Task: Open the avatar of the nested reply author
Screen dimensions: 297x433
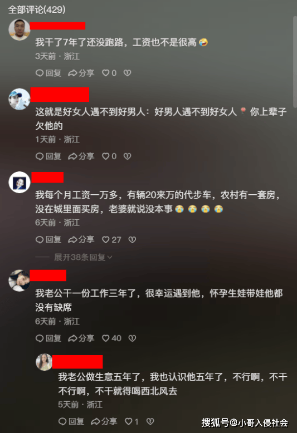Action: pos(44,362)
